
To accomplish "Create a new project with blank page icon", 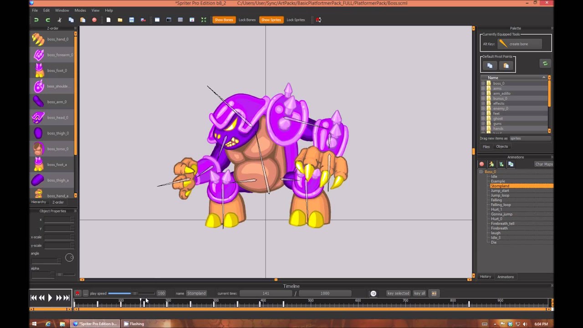I will tap(108, 20).
